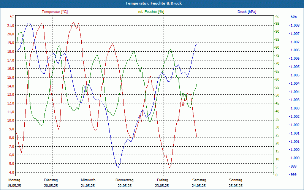The width and height of the screenshot is (304, 190).
Task: Click the '12,0' temperature axis value
Action: point(11,103)
